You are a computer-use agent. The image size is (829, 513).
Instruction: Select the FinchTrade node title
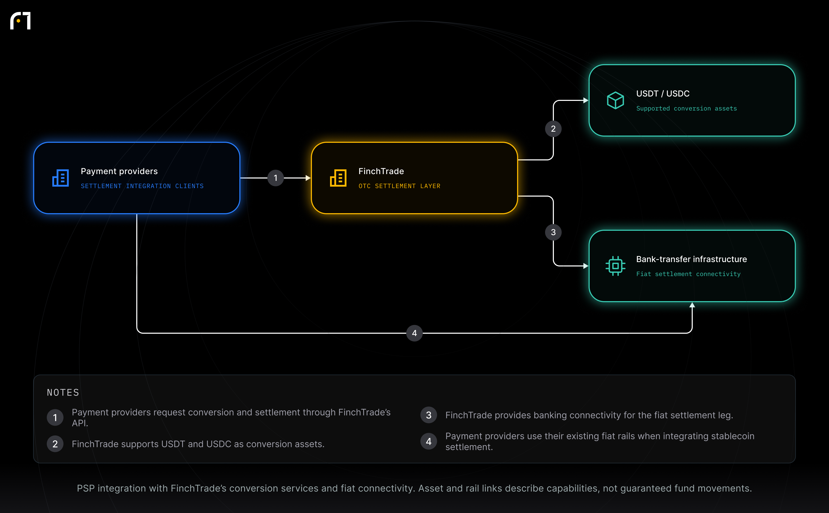click(381, 171)
